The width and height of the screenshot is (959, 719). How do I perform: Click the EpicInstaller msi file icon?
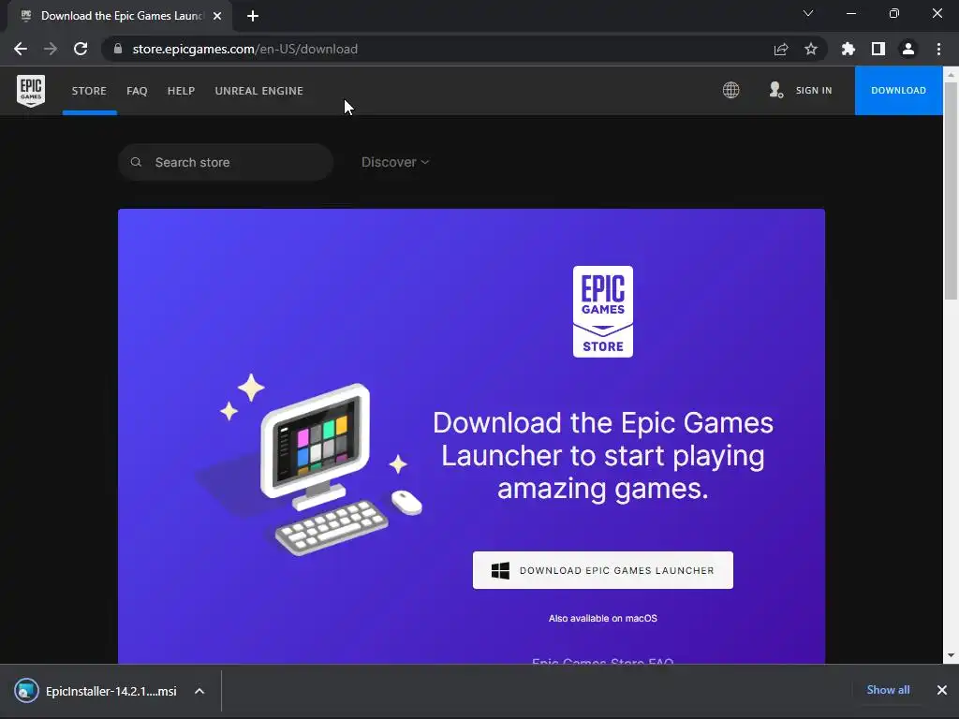26,691
